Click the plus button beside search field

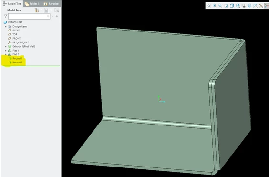[57, 16]
